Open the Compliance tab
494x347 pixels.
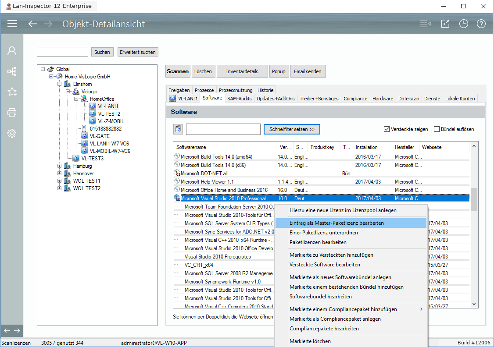[355, 99]
